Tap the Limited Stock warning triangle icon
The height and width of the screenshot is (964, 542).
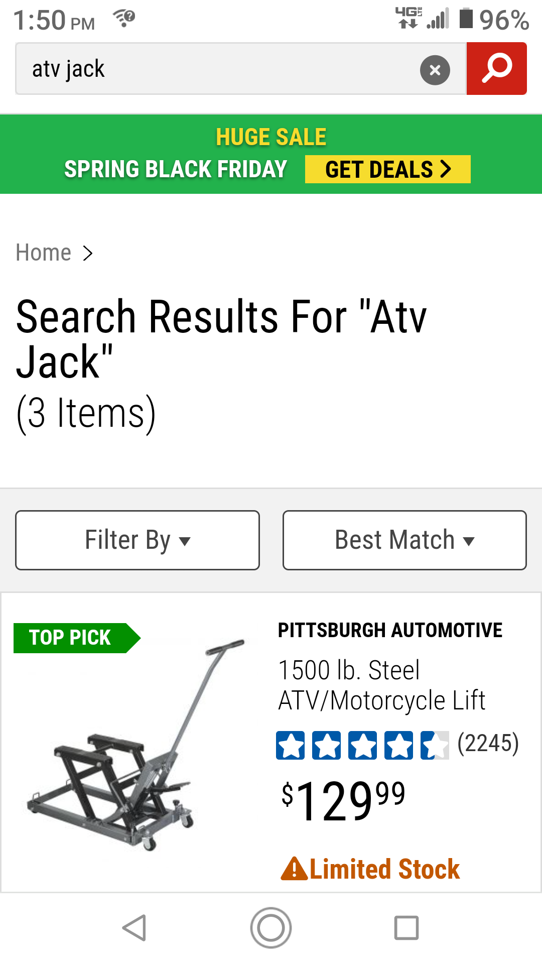(x=294, y=869)
